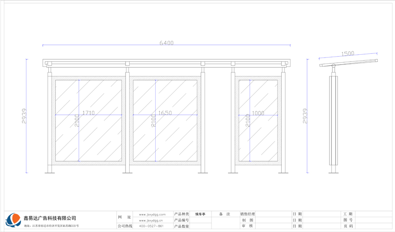Click the 6400 overall width dimension
Image resolution: width=395 pixels, height=232 pixels.
pyautogui.click(x=166, y=43)
